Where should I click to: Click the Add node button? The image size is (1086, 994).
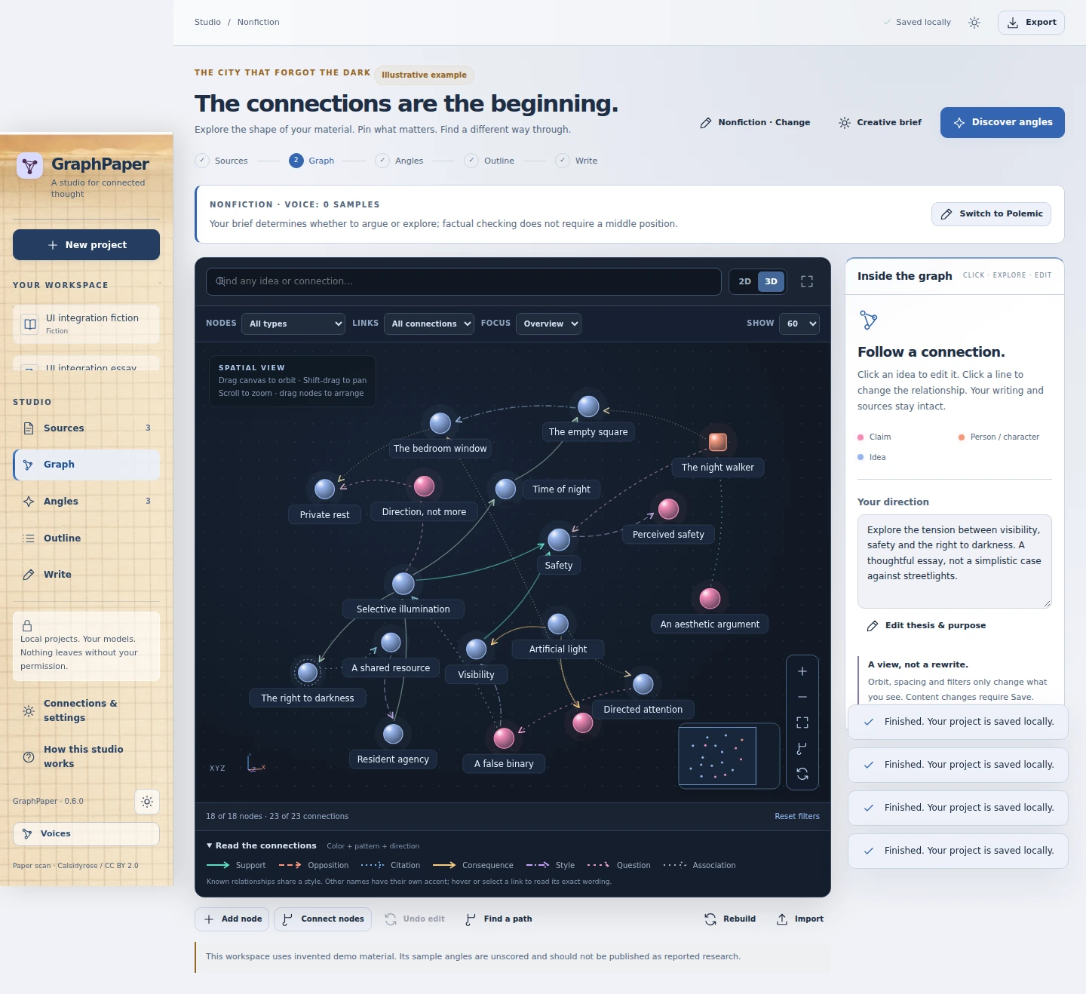(x=232, y=919)
